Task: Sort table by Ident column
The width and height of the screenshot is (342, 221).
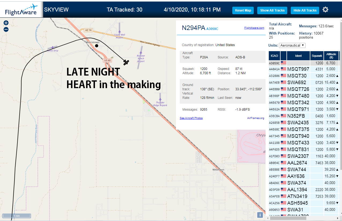Action: pyautogui.click(x=298, y=56)
